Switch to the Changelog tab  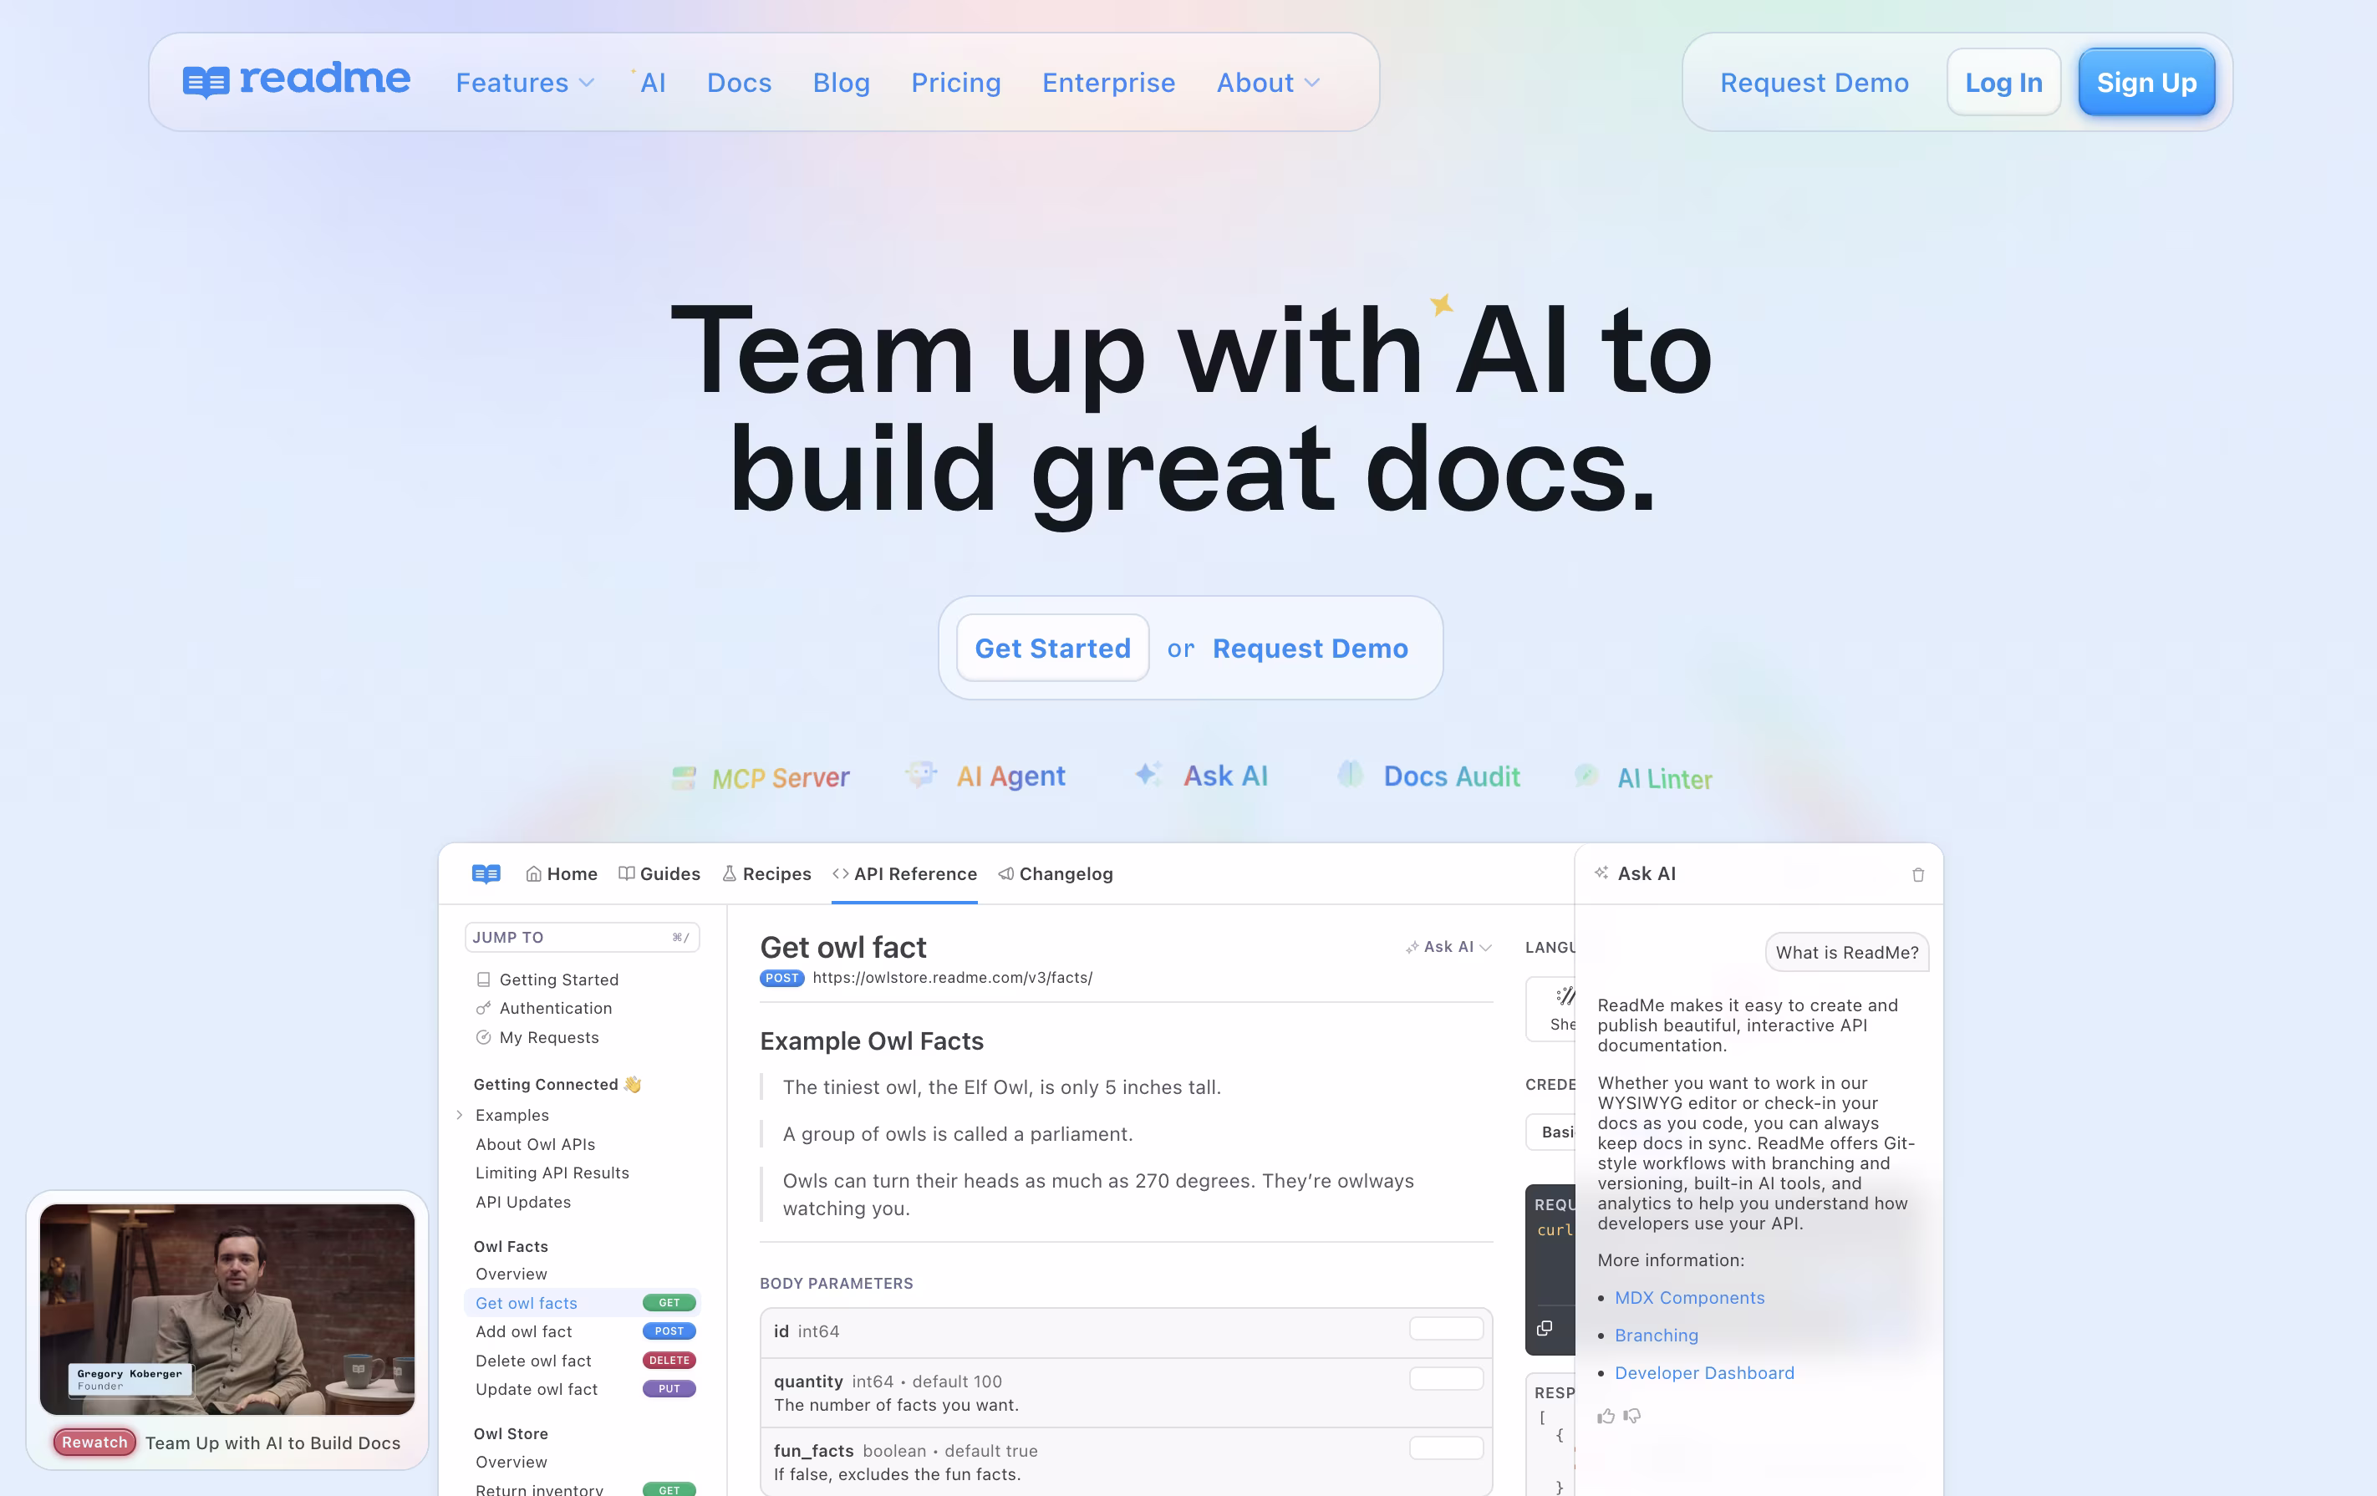(x=1056, y=873)
